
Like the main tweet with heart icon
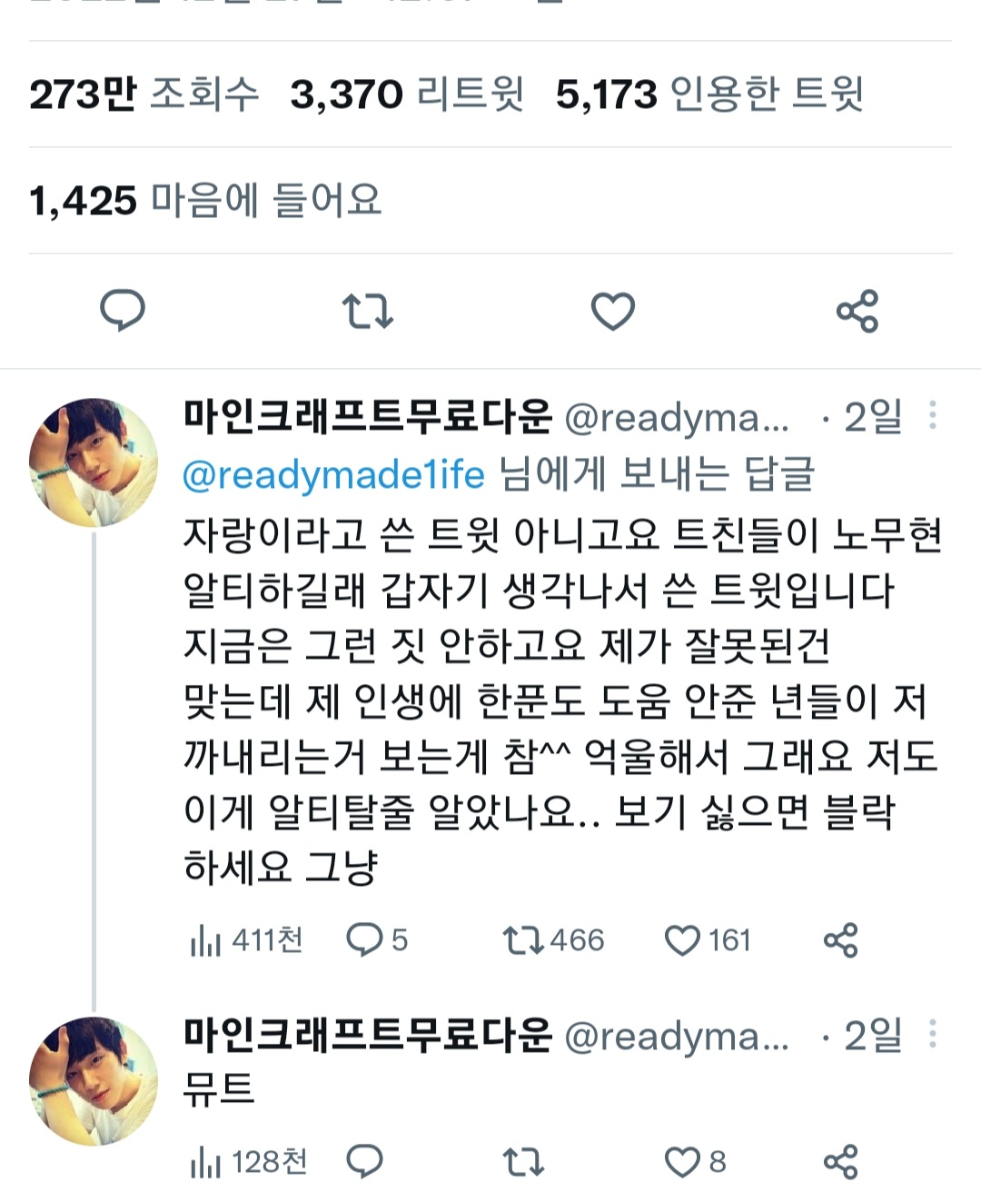point(613,311)
